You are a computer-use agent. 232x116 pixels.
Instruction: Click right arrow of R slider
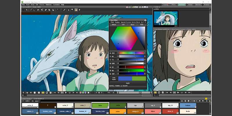click(145, 67)
